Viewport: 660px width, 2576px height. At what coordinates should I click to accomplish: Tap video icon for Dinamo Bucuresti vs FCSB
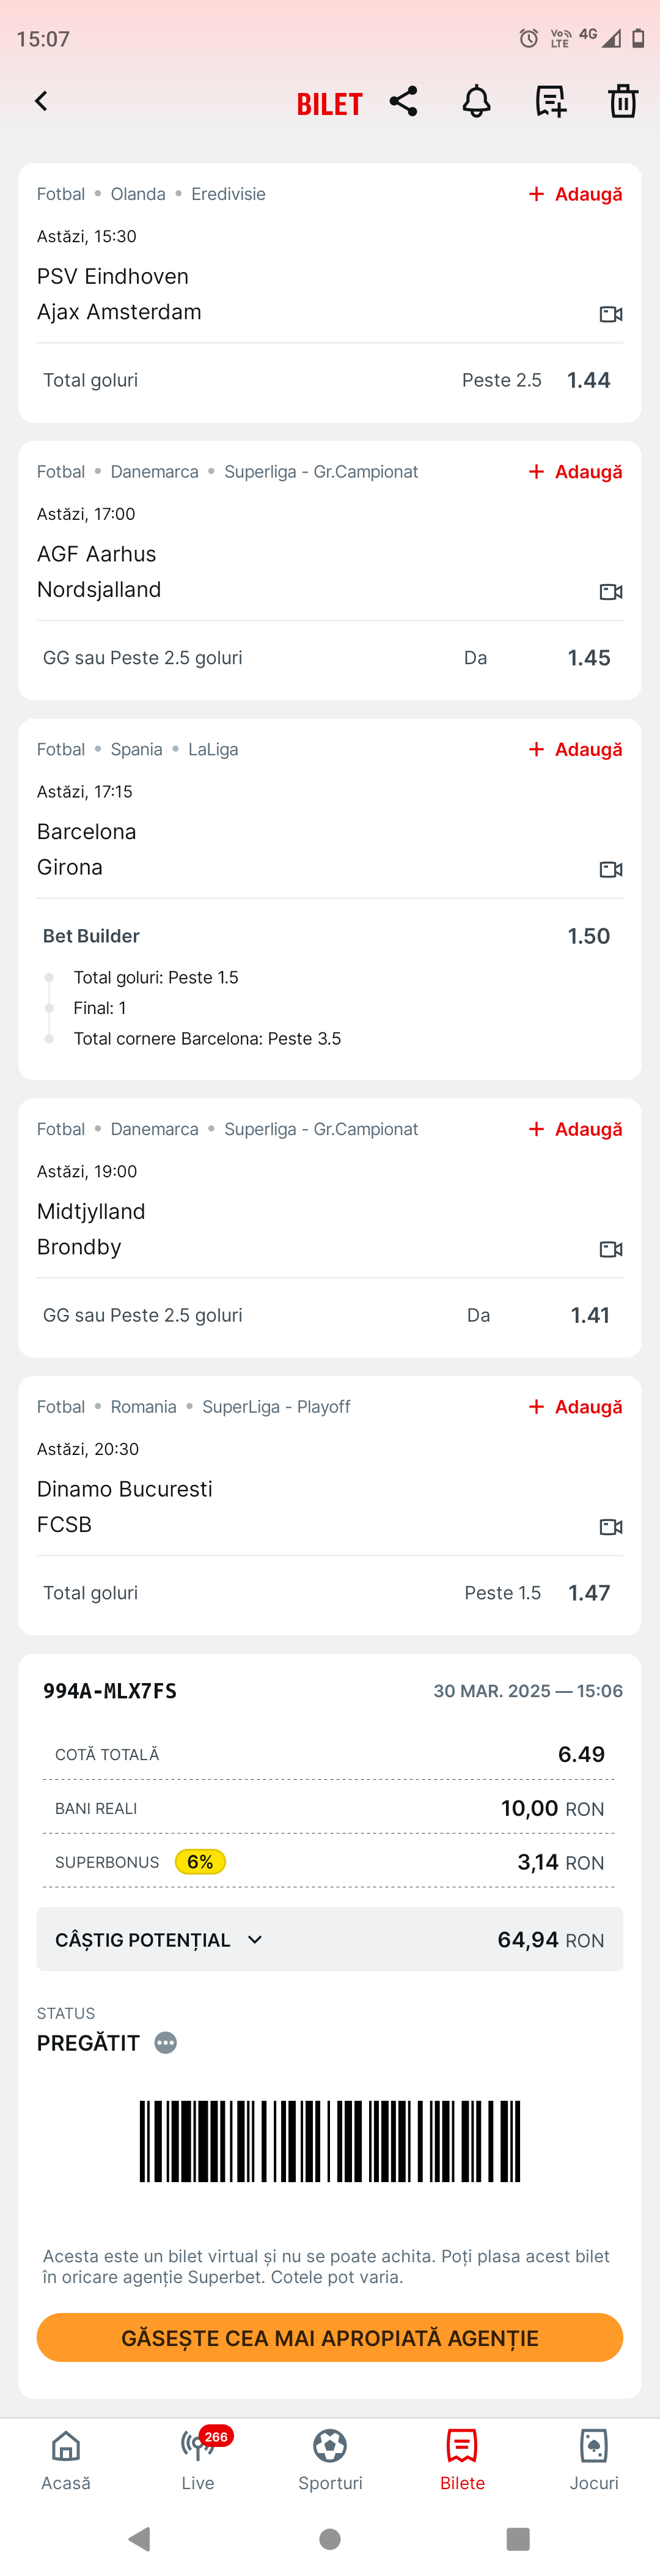tap(611, 1526)
